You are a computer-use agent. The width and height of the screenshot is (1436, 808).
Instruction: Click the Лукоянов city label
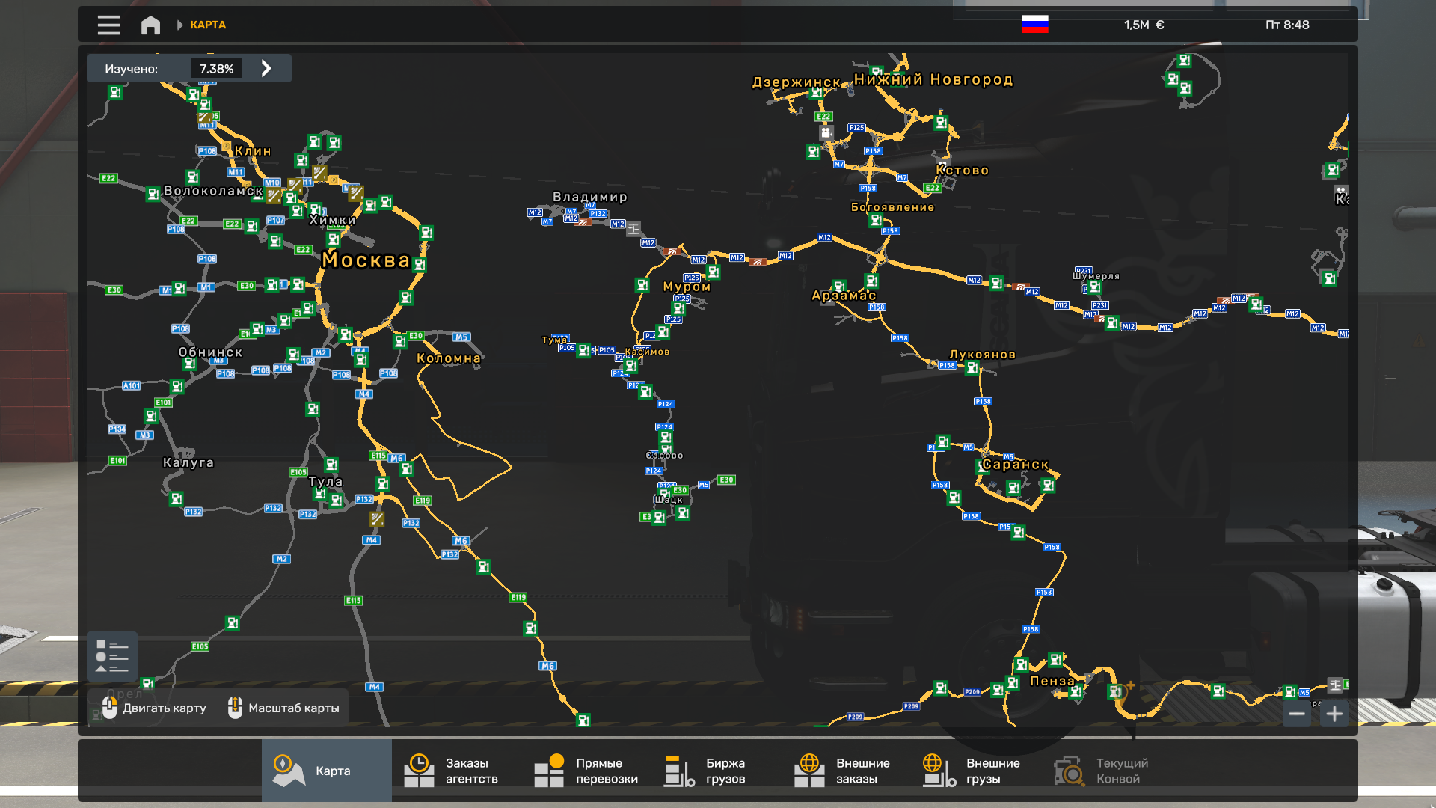click(982, 354)
